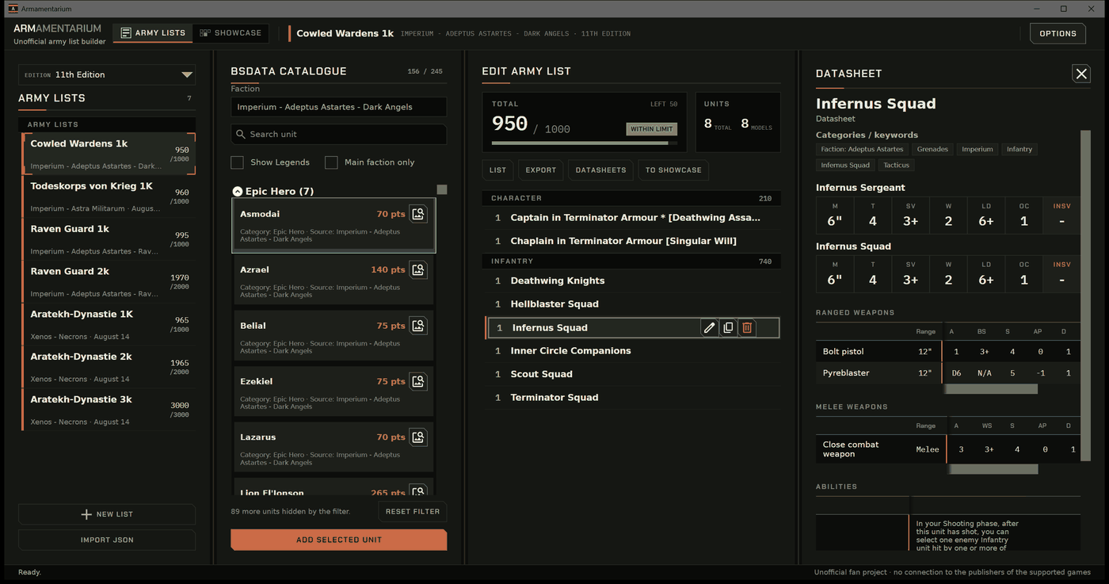
Task: Click the Import JSON button
Action: click(107, 540)
